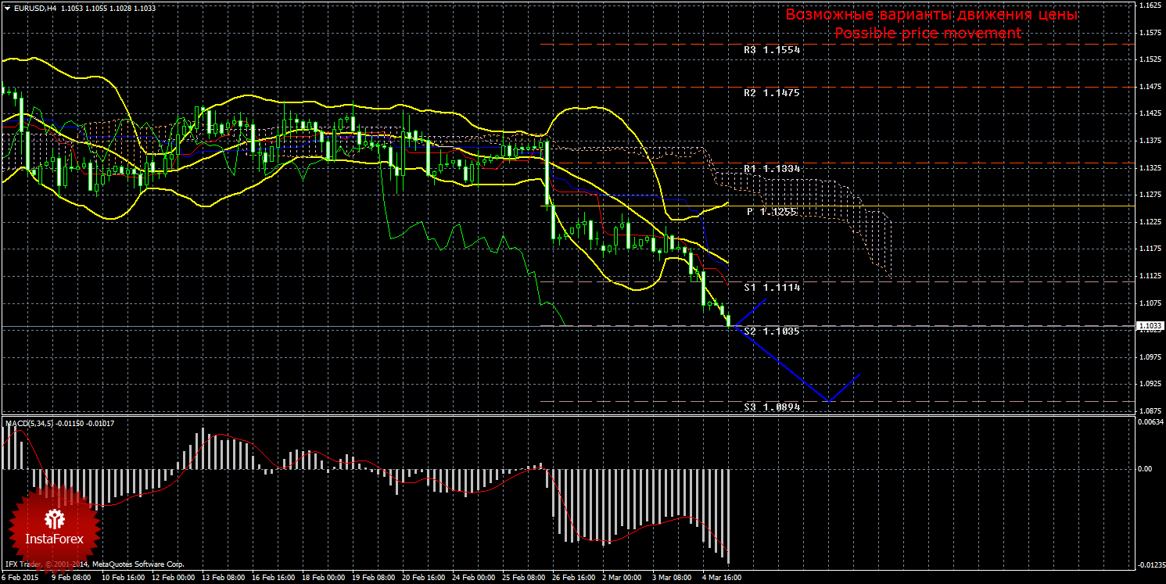This screenshot has width=1166, height=584.
Task: Click the triangle icon beside EURUSD,H4
Action: coord(6,8)
